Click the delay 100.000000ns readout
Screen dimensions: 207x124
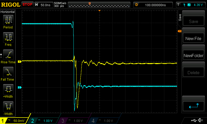[x=156, y=5]
